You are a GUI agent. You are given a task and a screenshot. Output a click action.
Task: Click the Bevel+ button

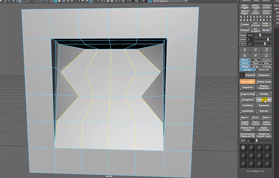(266, 30)
